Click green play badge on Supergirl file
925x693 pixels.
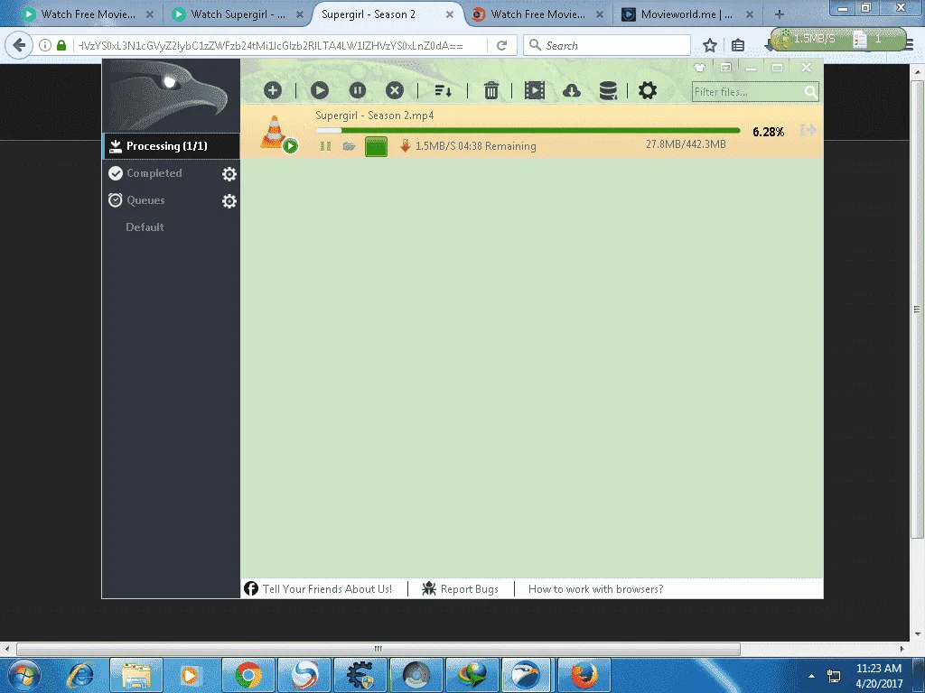pos(290,145)
